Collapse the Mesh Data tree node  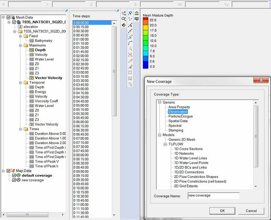click(3, 17)
